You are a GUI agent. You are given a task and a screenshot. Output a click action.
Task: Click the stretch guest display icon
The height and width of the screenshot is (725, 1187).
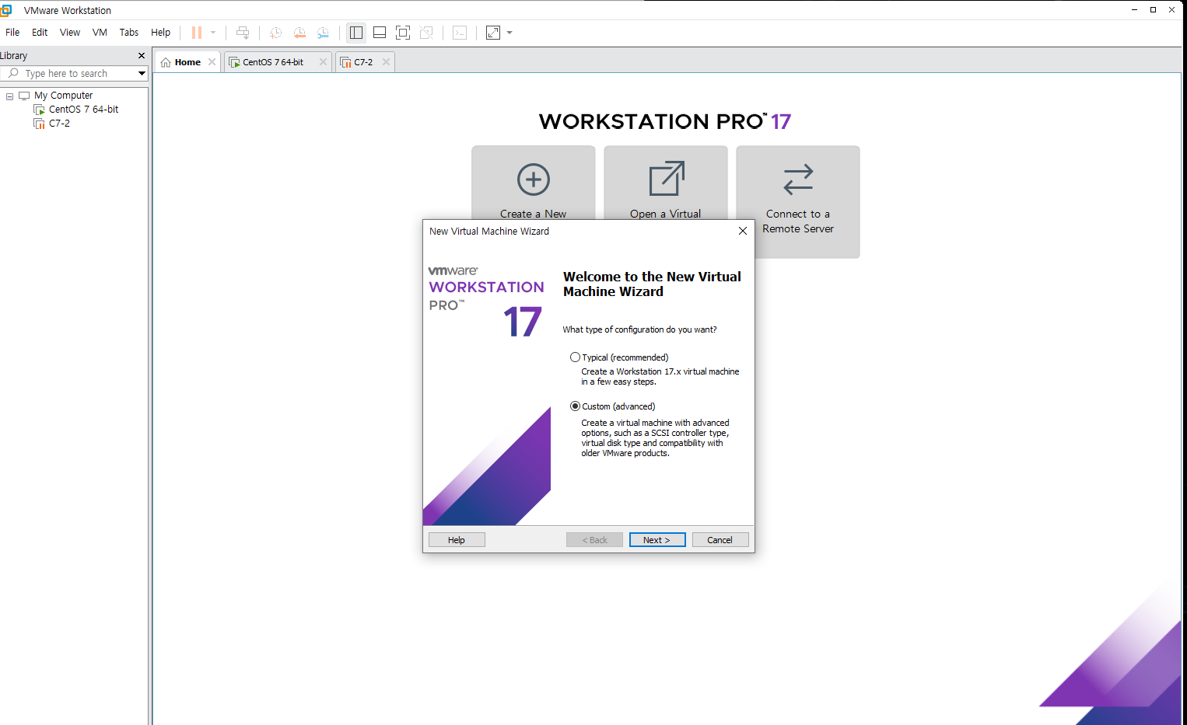point(493,33)
